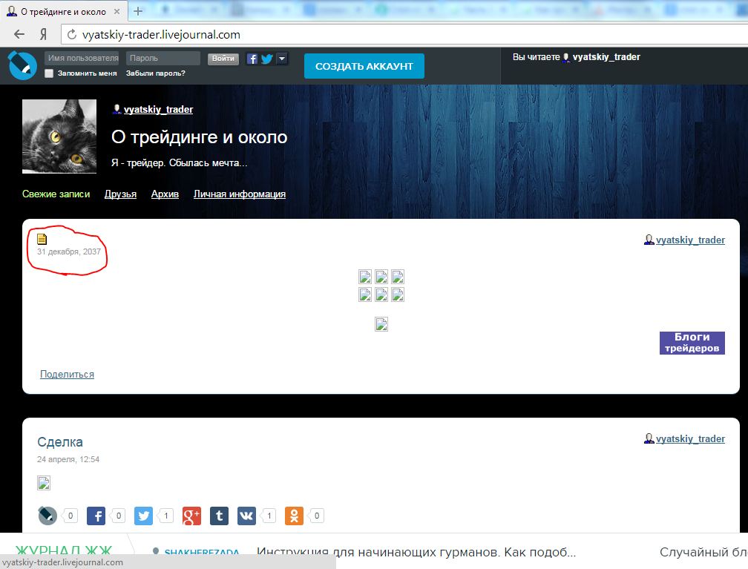Click the О трейдинге и около browser tab
The height and width of the screenshot is (569, 748).
point(64,11)
